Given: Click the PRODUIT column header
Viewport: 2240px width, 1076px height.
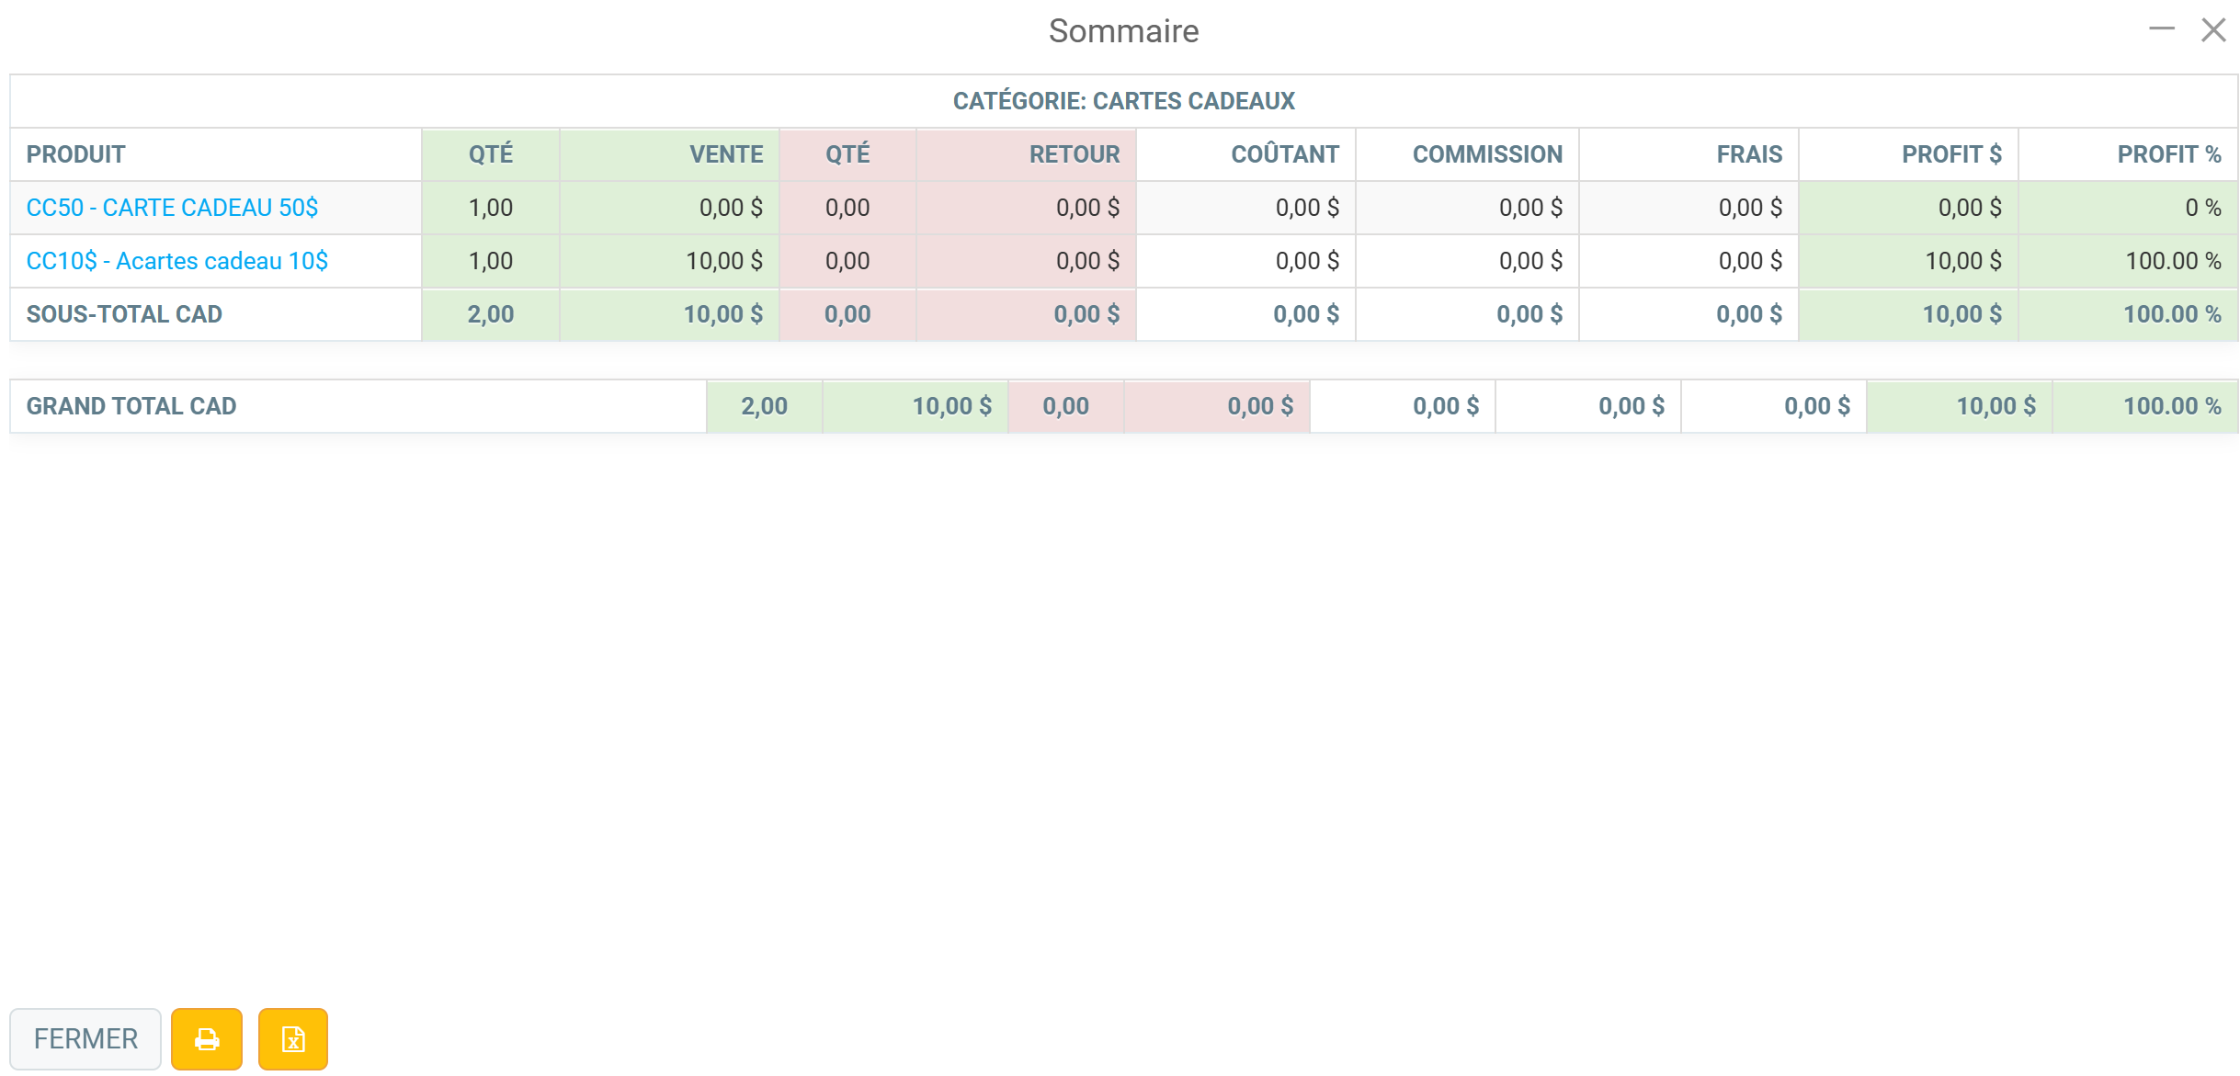Looking at the screenshot, I should pyautogui.click(x=75, y=154).
